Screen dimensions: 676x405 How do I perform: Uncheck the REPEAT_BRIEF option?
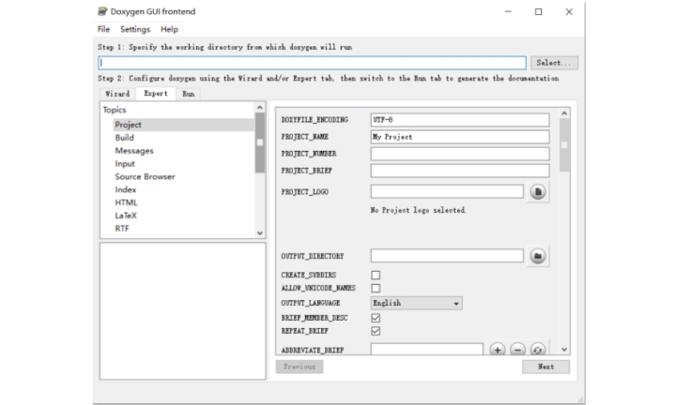click(376, 331)
